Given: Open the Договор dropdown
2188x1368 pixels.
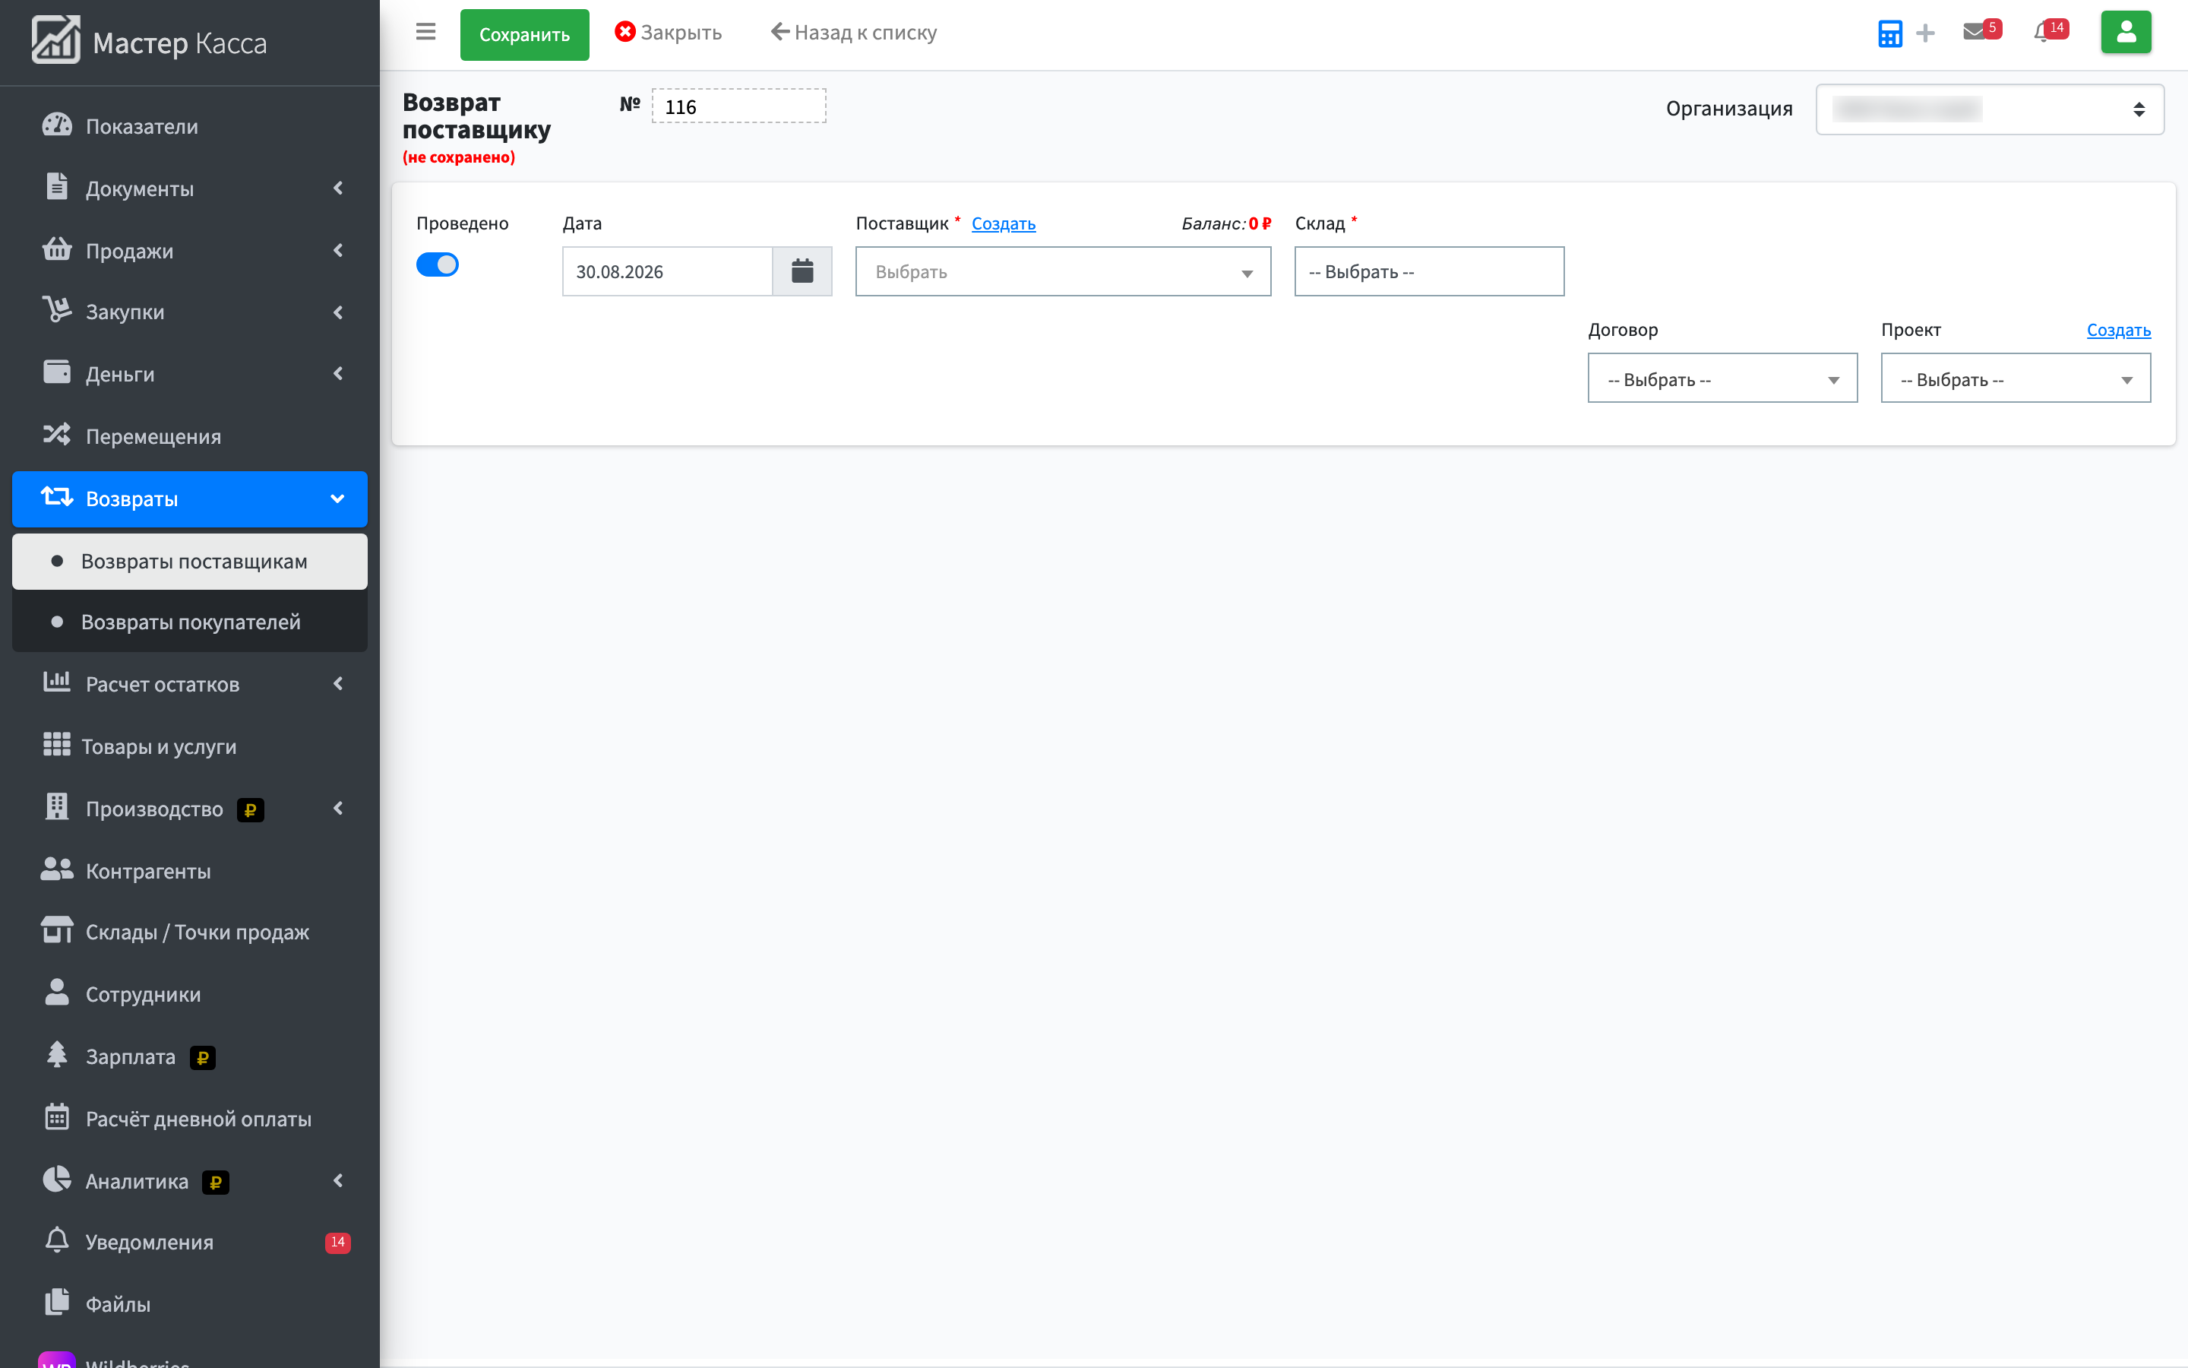Looking at the screenshot, I should pos(1722,378).
